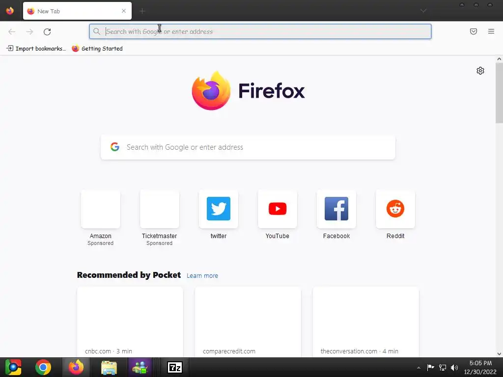Click the Firefox taskbar icon

(x=76, y=367)
